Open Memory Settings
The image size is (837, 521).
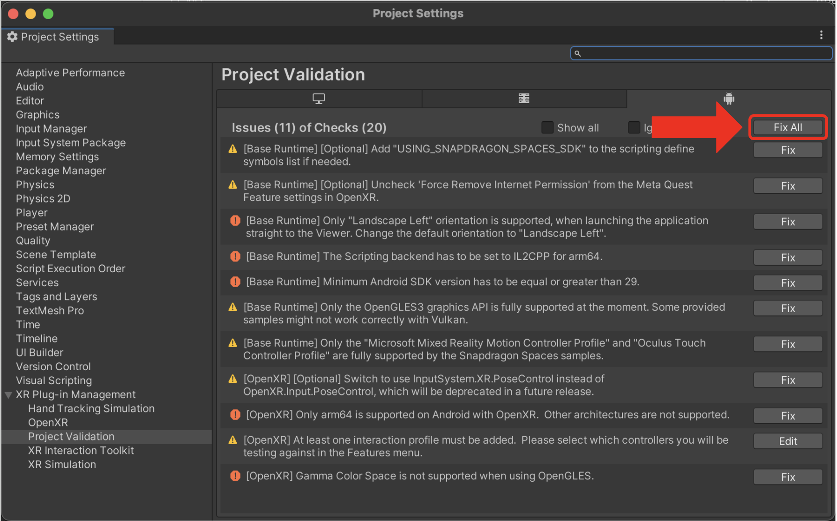pyautogui.click(x=57, y=157)
